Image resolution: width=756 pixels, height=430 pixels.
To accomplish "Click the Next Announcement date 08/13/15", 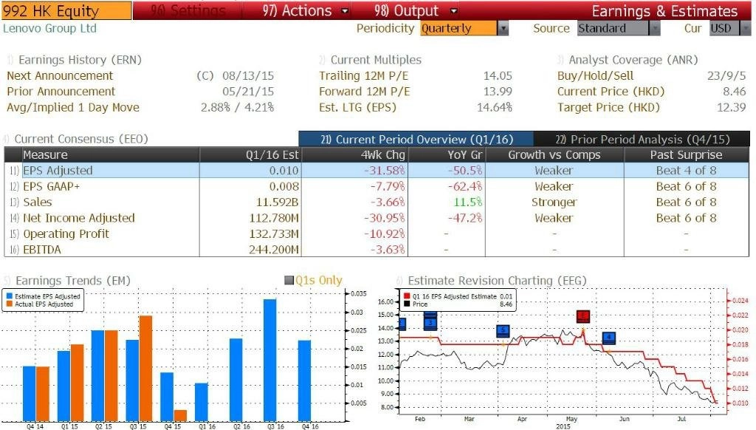I will coord(248,76).
